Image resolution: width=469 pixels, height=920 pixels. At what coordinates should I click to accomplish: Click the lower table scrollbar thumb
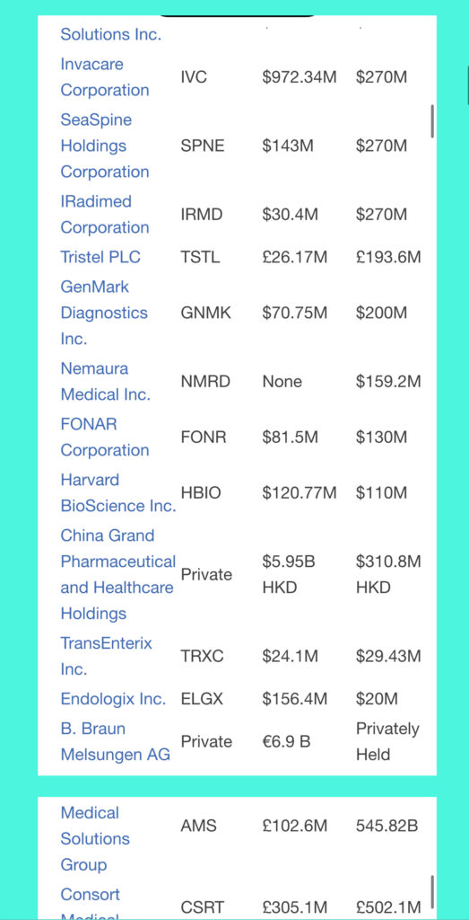coord(432,892)
